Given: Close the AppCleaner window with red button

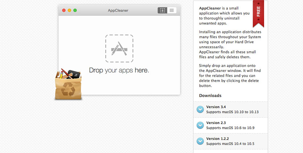Looking at the screenshot, I should pyautogui.click(x=64, y=10).
